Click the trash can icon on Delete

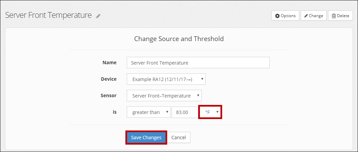tap(334, 16)
